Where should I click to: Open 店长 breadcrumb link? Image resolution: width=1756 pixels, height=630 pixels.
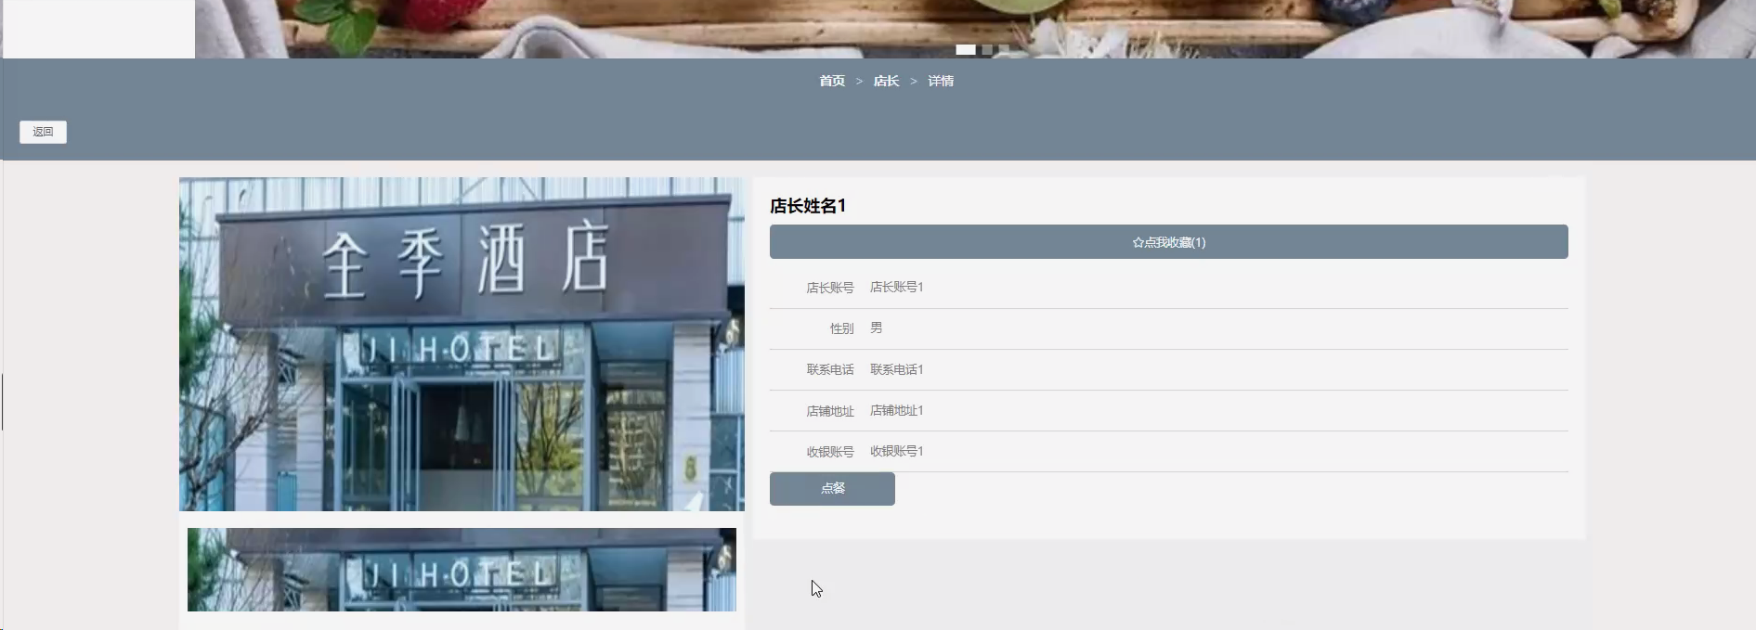(886, 82)
